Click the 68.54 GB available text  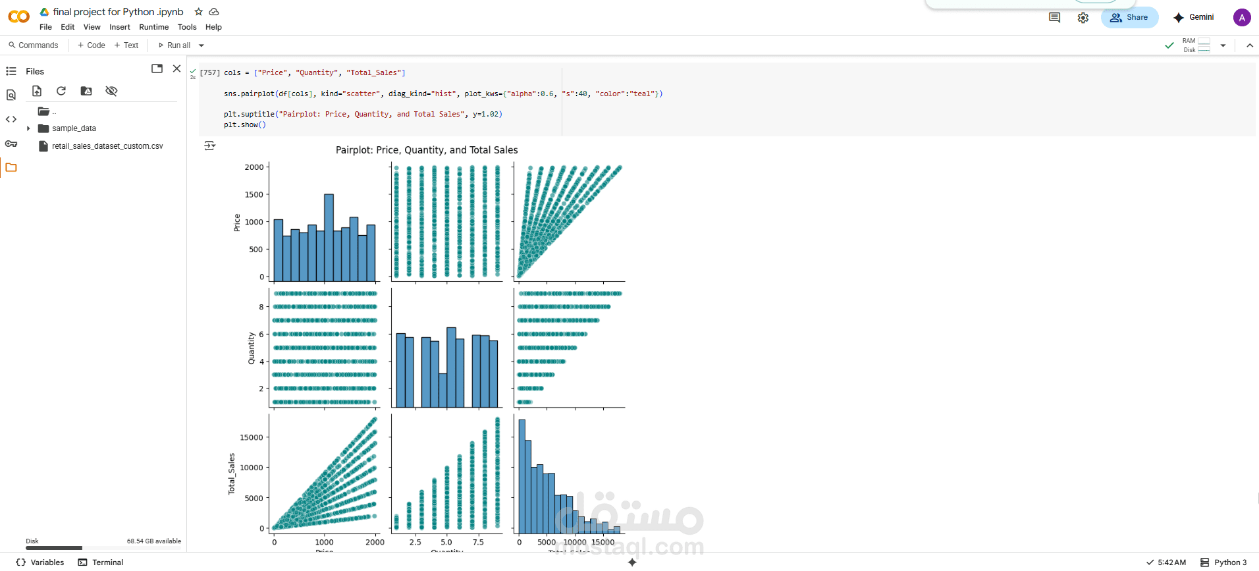coord(154,541)
